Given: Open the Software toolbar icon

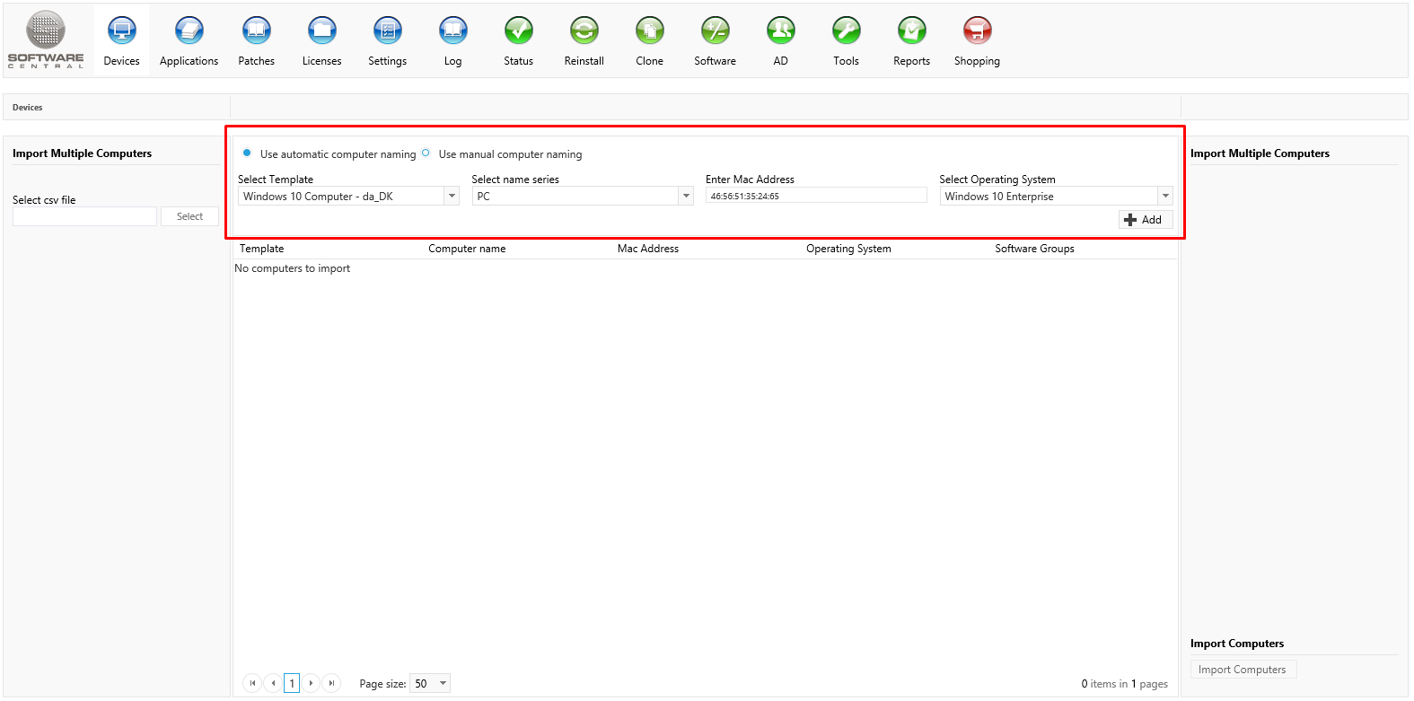Looking at the screenshot, I should pyautogui.click(x=716, y=31).
